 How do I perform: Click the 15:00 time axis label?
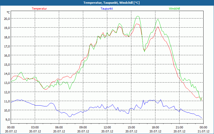pyautogui.click(x=131, y=128)
